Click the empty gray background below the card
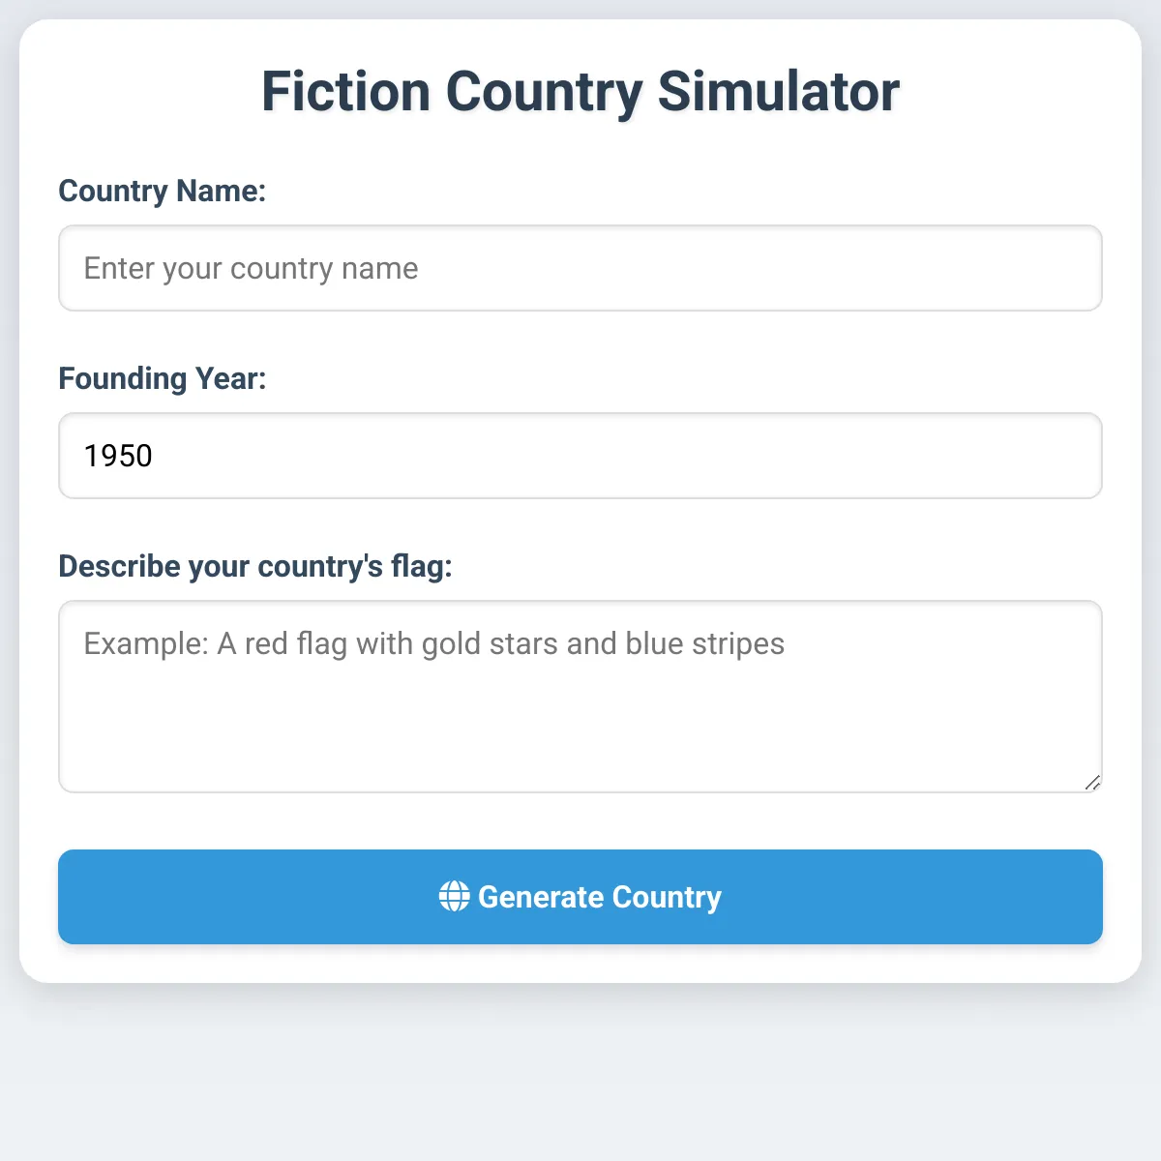 580,1074
